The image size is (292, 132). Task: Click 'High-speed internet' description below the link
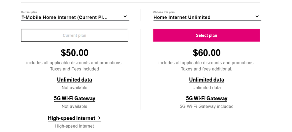pos(75,126)
